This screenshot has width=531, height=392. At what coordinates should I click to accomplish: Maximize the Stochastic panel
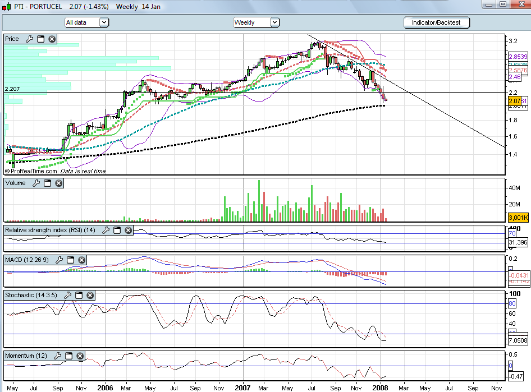[79, 295]
